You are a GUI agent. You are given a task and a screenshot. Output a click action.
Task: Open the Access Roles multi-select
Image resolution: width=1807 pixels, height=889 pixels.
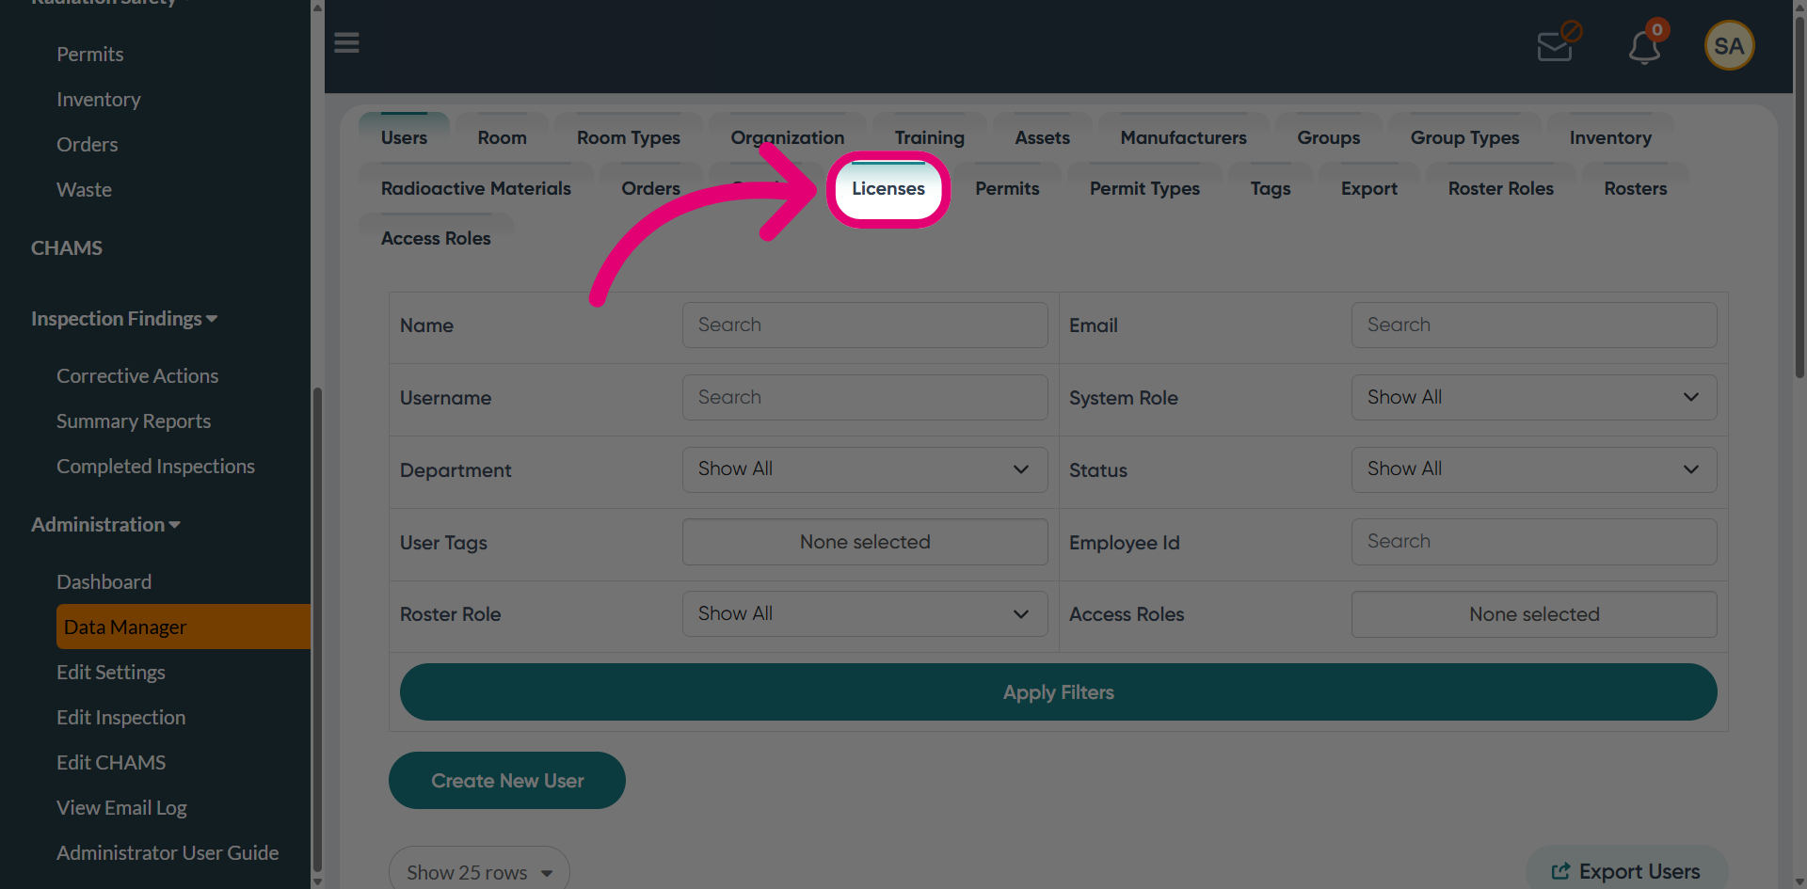(1534, 614)
